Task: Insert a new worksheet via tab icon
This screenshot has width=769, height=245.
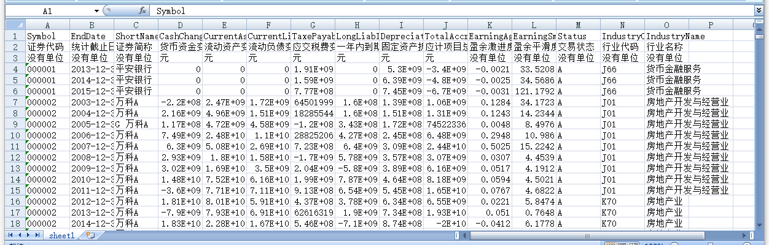Action: (x=90, y=235)
